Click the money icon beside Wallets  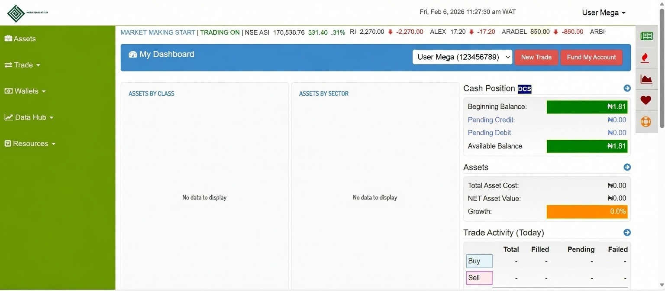[x=9, y=91]
